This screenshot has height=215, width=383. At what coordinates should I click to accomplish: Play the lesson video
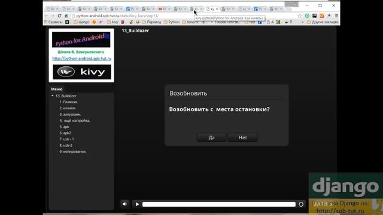pos(137,204)
